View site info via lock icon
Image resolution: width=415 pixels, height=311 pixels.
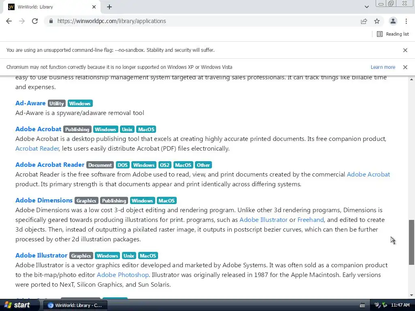pyautogui.click(x=51, y=21)
